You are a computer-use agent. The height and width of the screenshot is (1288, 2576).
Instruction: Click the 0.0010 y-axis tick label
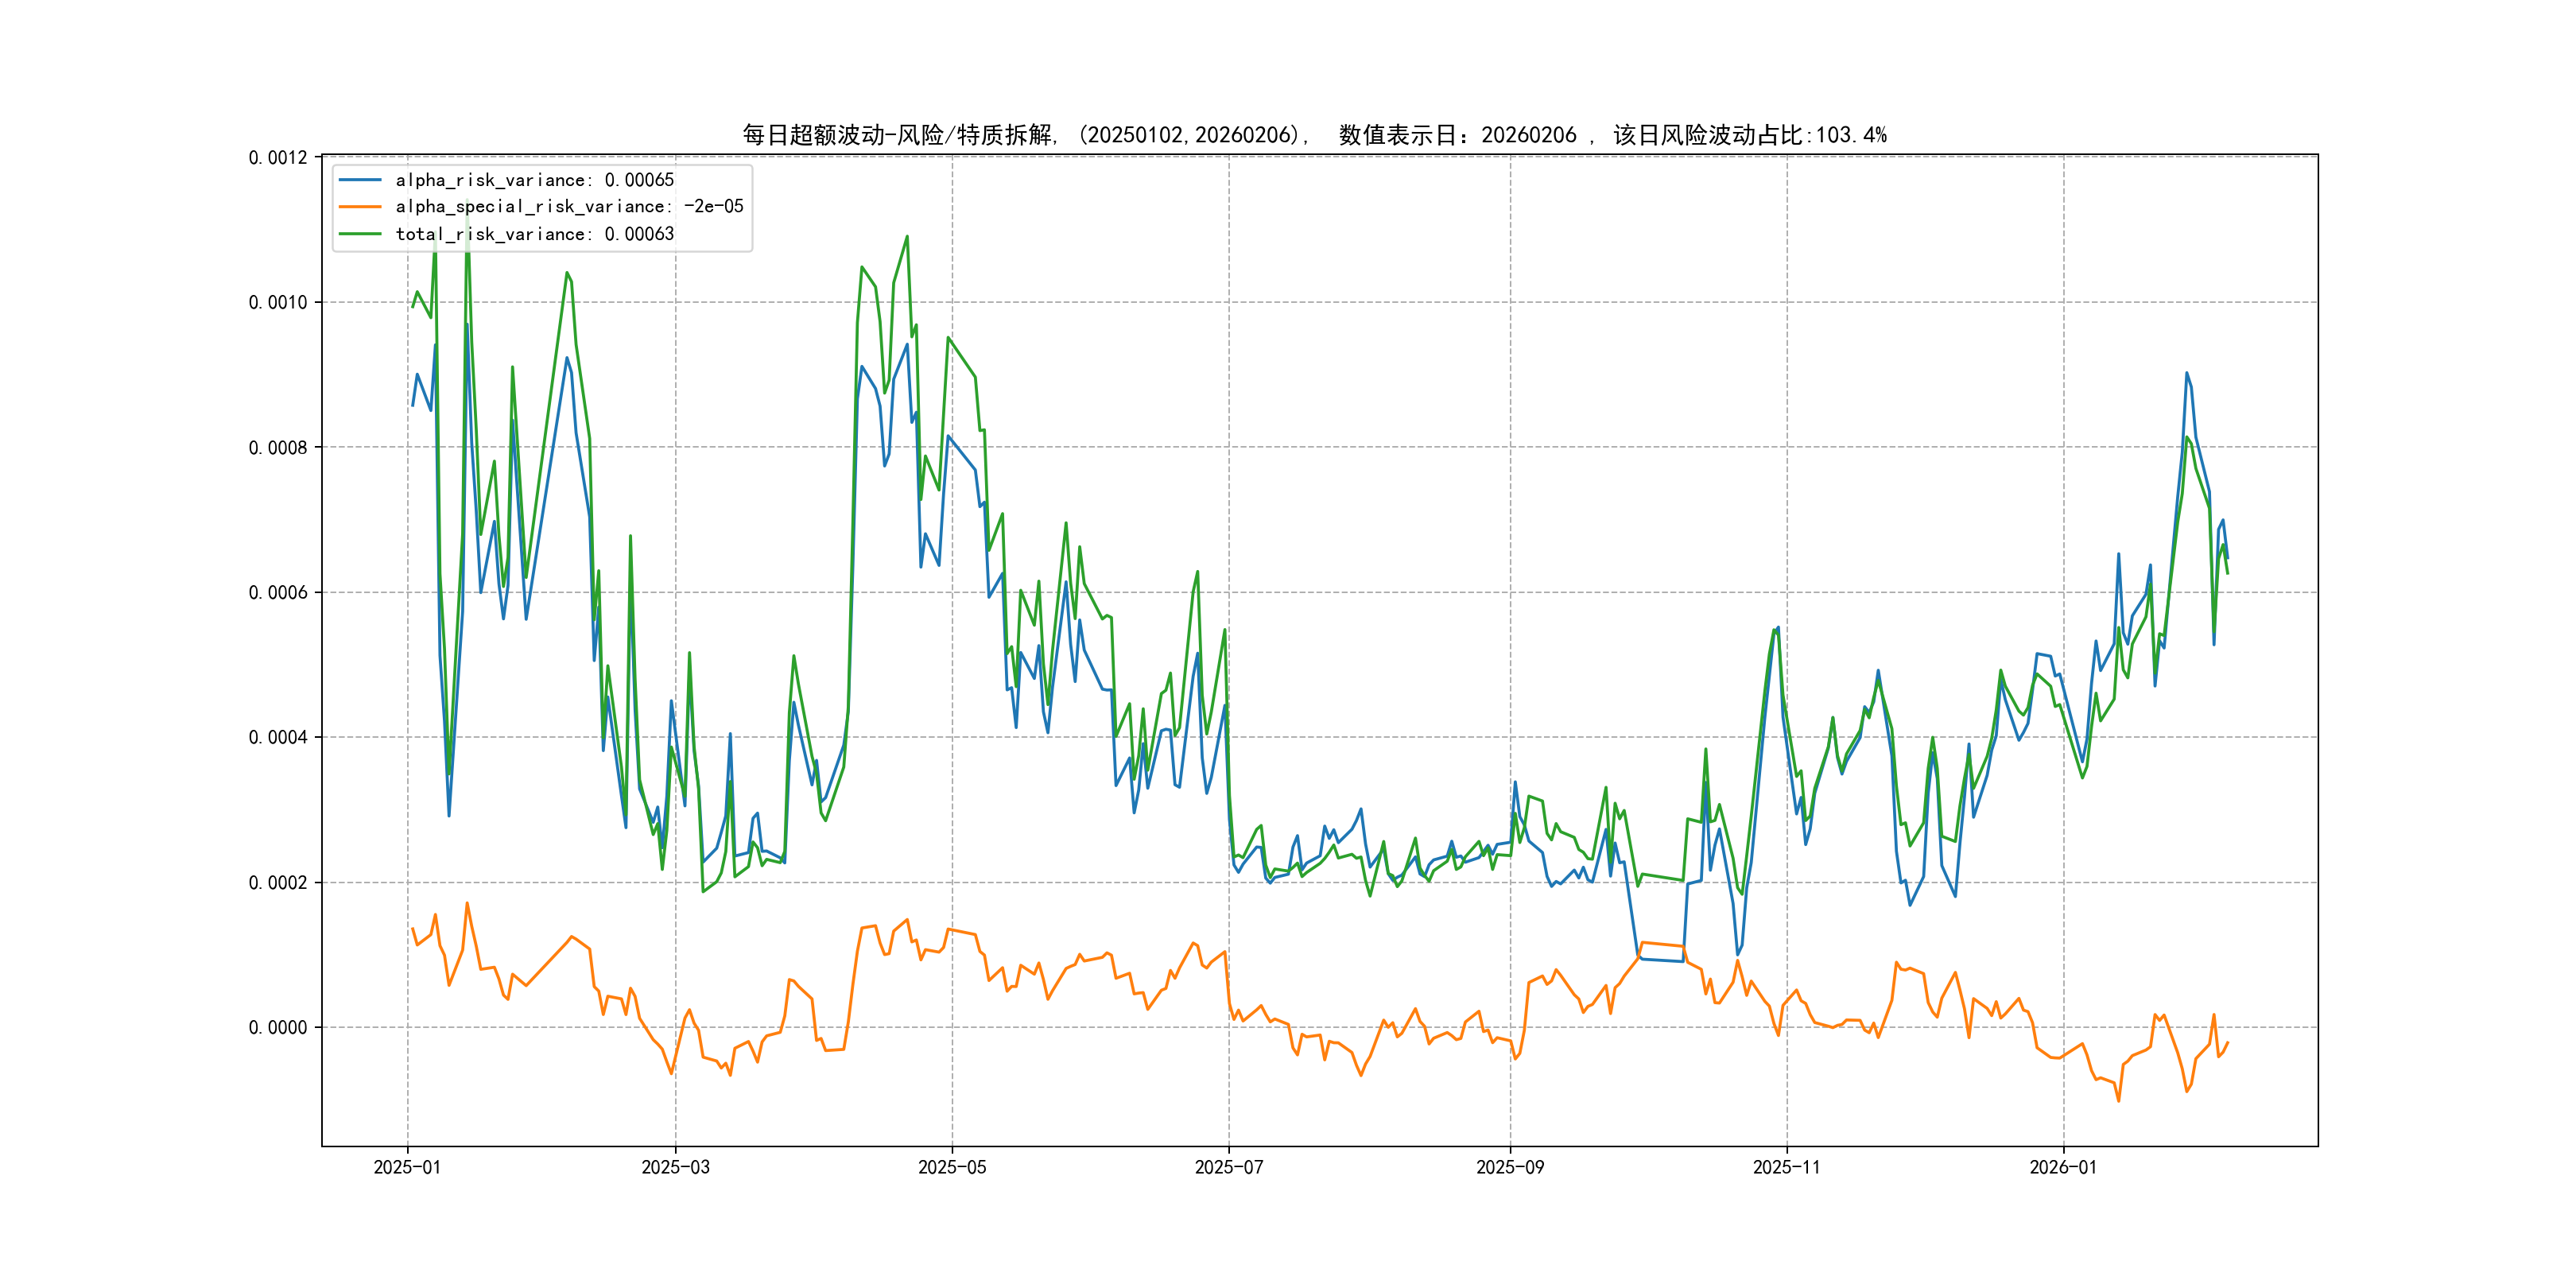pos(278,303)
